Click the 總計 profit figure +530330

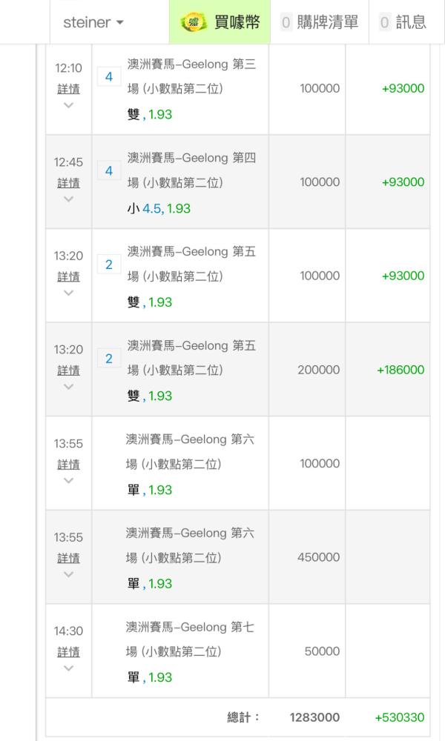pyautogui.click(x=400, y=717)
